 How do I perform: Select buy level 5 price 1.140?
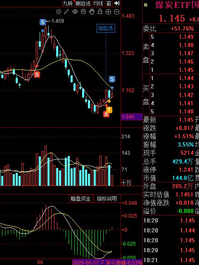click(x=186, y=111)
